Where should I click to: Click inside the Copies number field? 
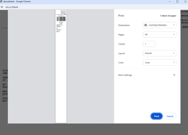point(149,44)
